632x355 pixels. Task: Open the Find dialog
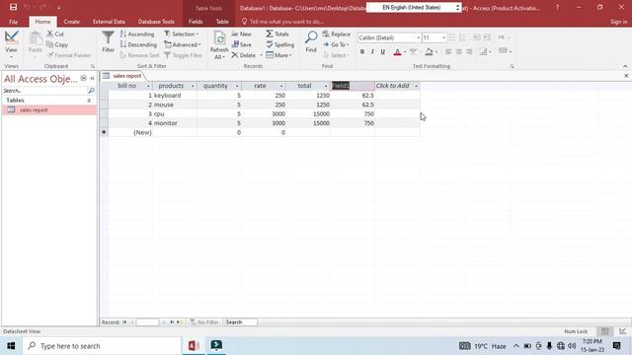[311, 42]
